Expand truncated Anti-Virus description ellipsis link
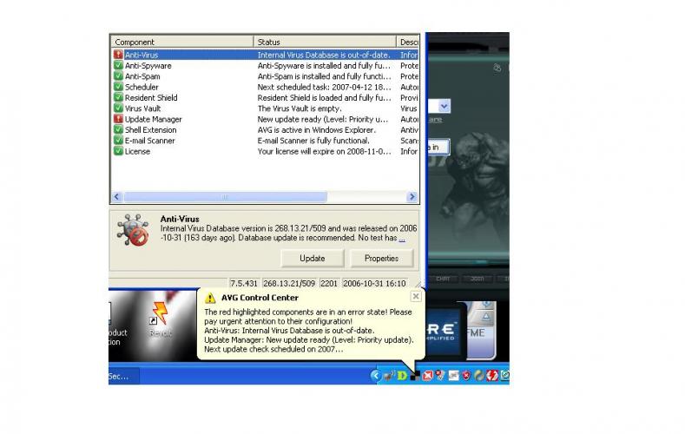685x434 pixels. coord(402,239)
